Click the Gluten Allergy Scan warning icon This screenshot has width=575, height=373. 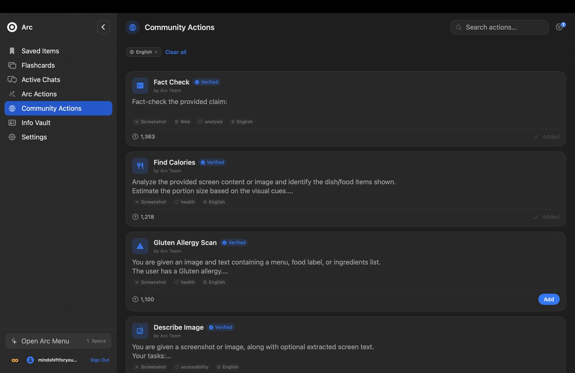140,246
